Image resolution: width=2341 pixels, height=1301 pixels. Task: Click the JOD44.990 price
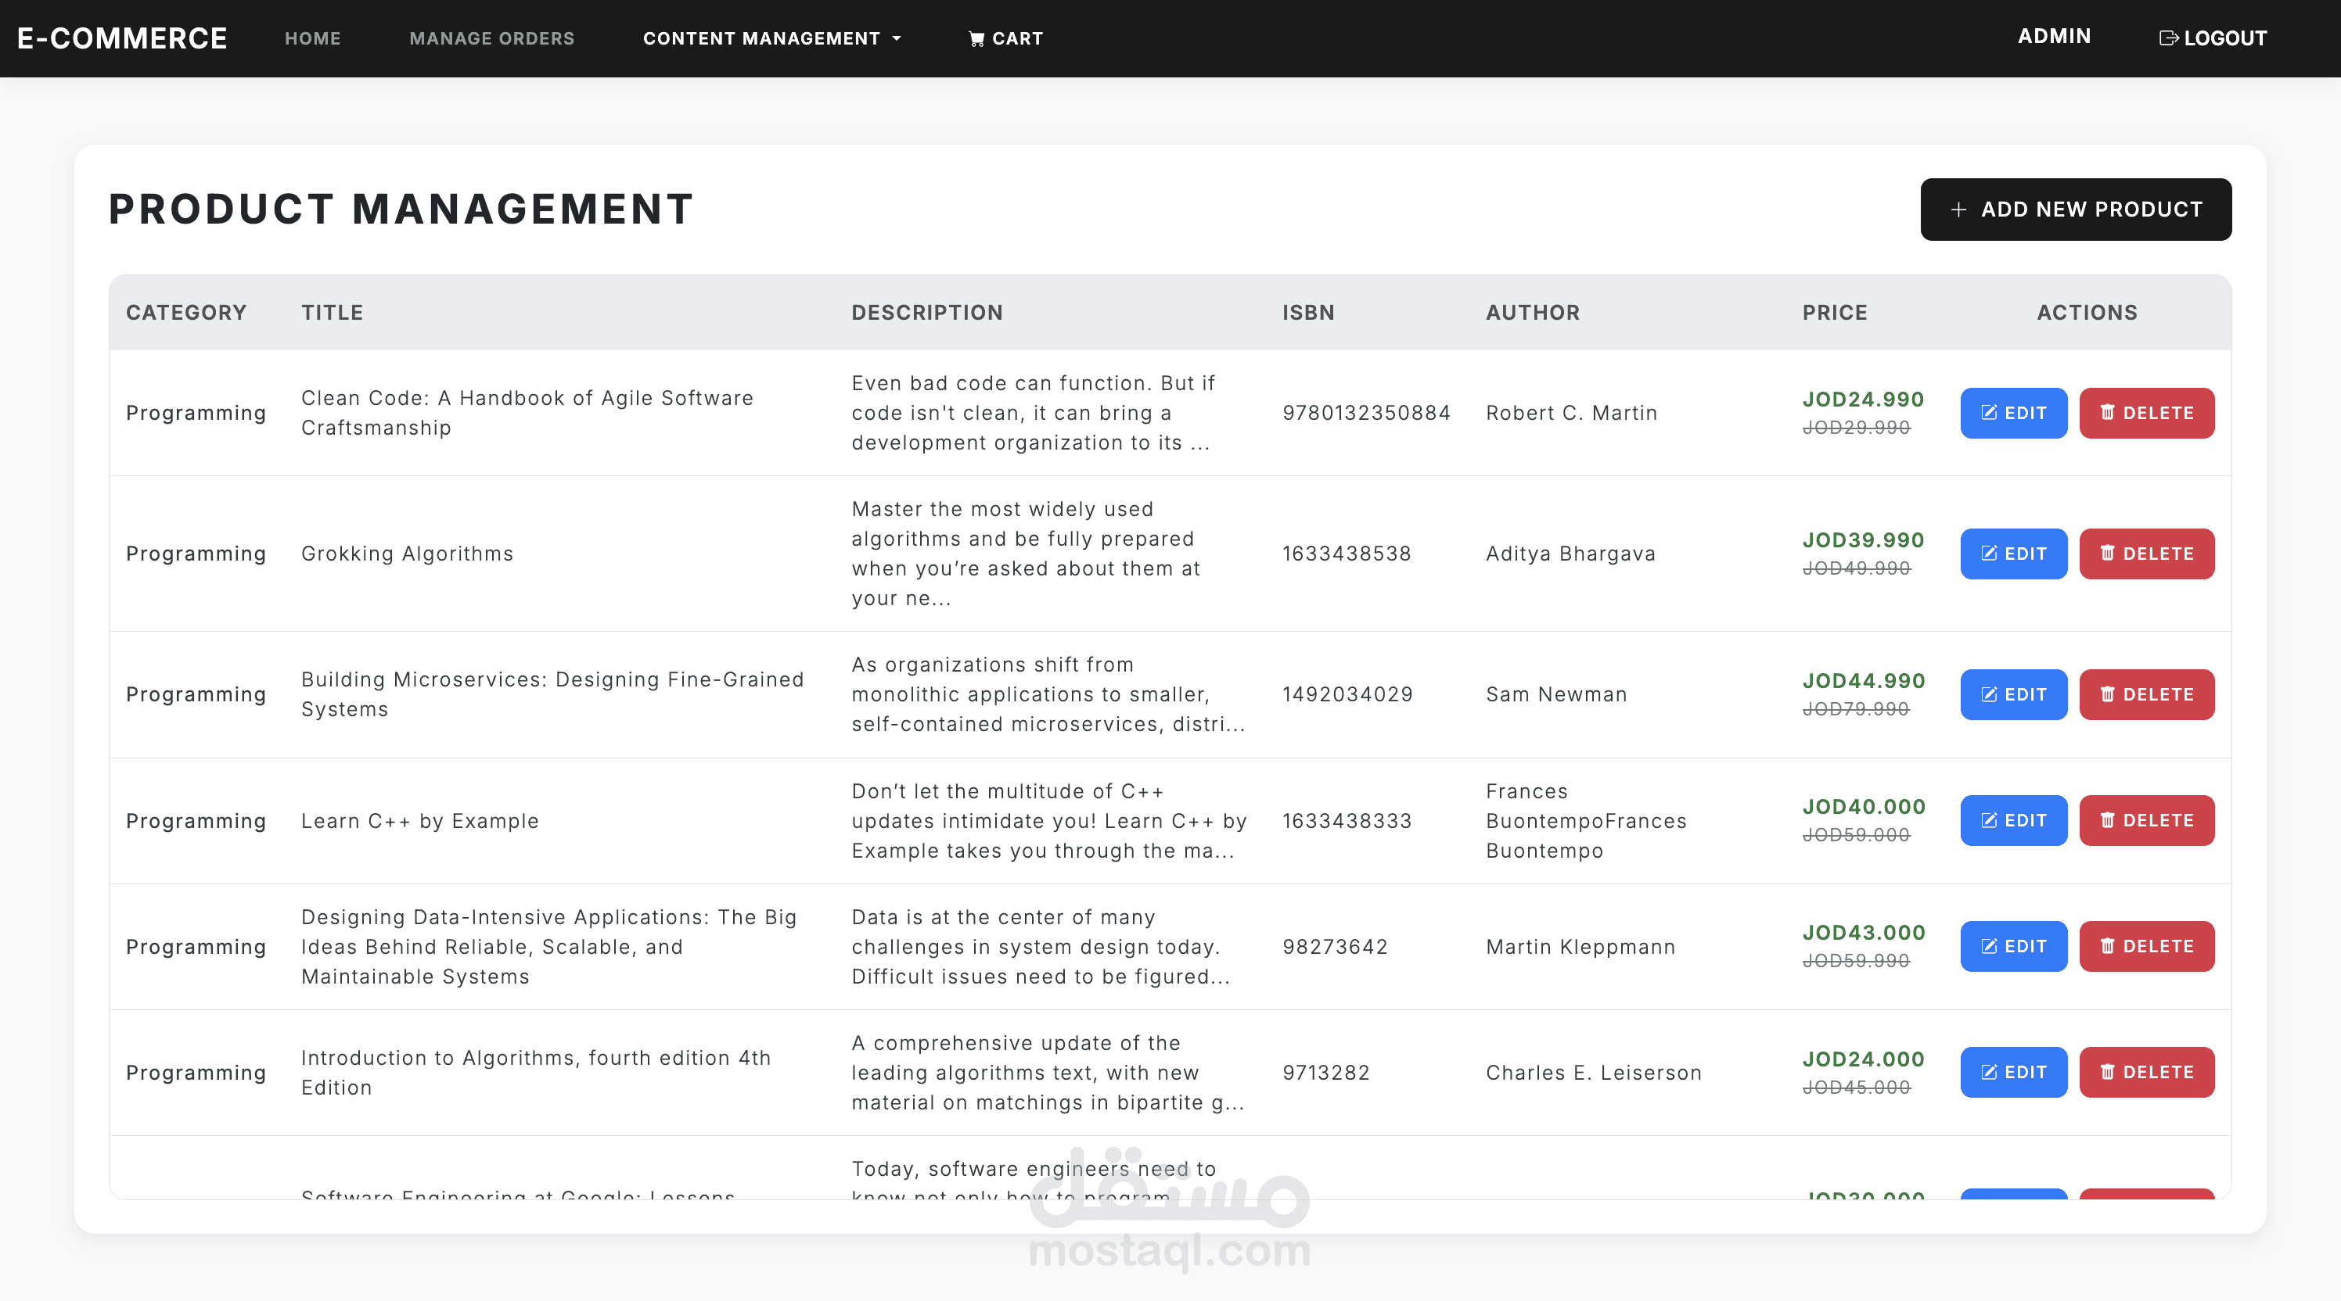coord(1864,681)
